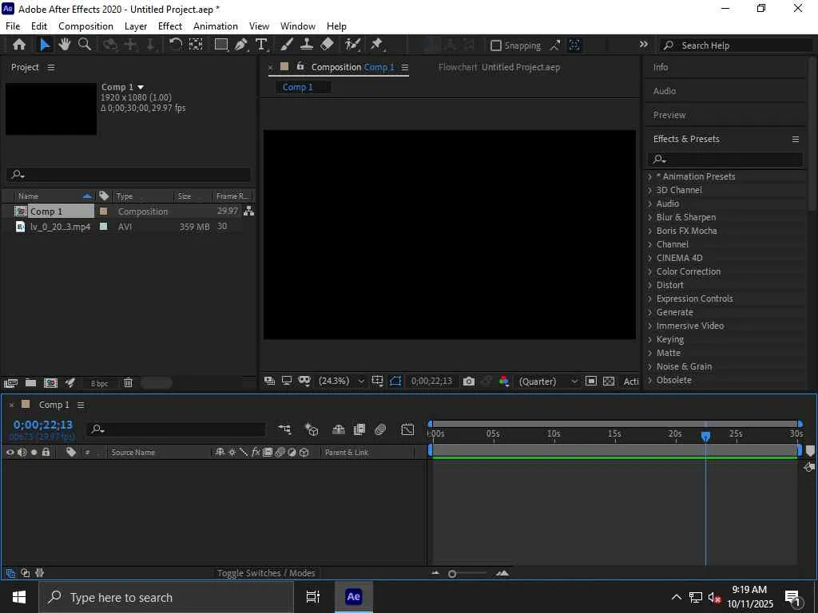Select the Puppet Pin tool
This screenshot has width=818, height=613.
[x=377, y=45]
